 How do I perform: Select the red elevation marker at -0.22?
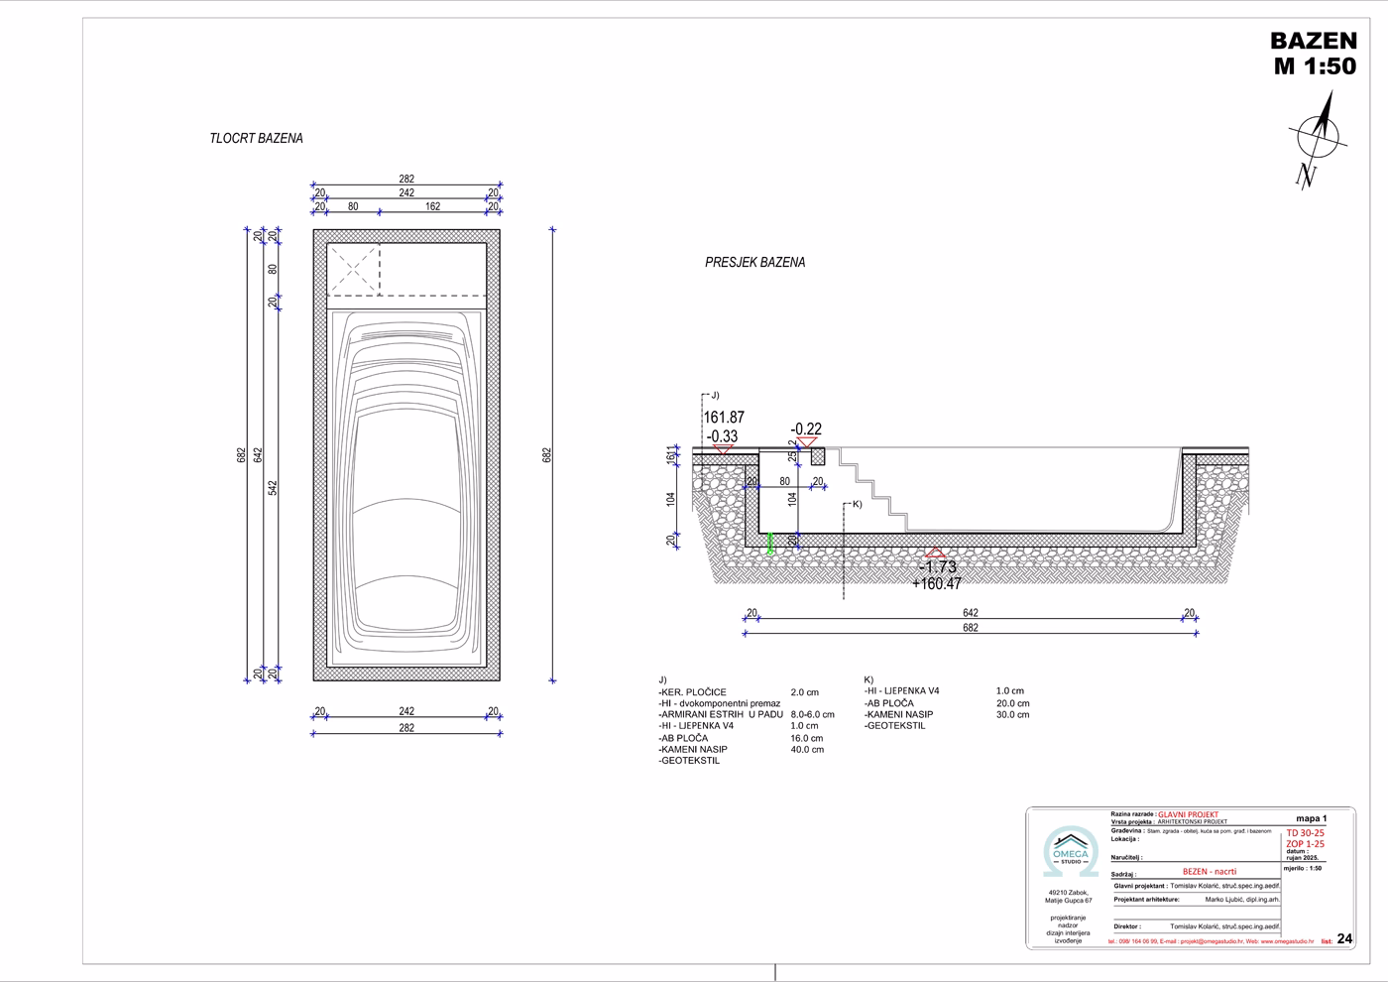806,442
